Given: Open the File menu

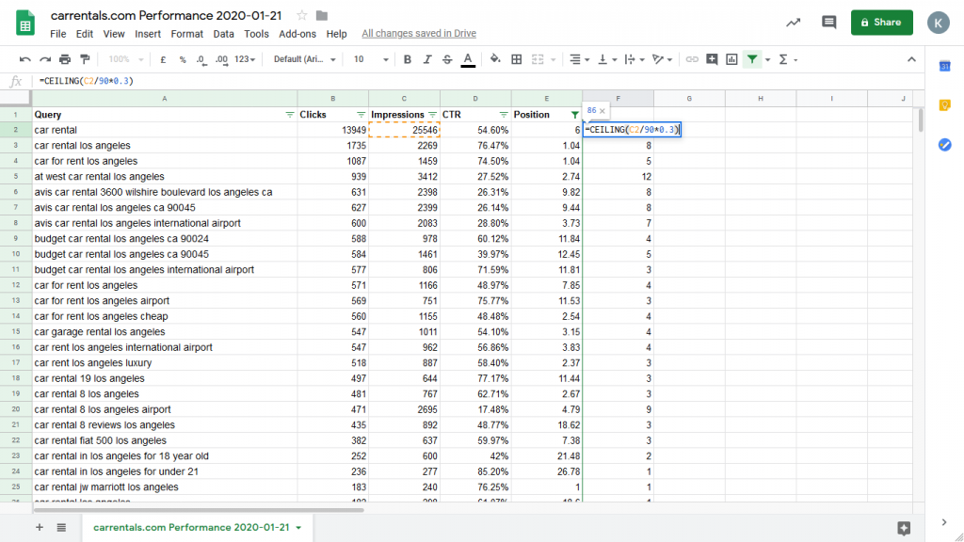Looking at the screenshot, I should click(57, 34).
